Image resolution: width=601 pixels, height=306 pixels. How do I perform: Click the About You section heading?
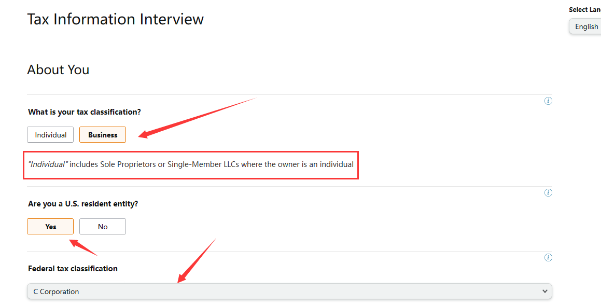tap(58, 69)
